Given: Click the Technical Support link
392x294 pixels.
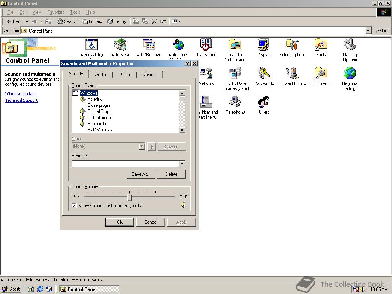Looking at the screenshot, I should (x=21, y=100).
